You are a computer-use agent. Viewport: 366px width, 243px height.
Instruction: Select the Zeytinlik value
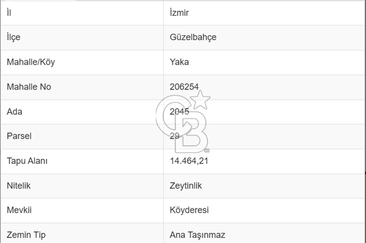[x=186, y=186]
